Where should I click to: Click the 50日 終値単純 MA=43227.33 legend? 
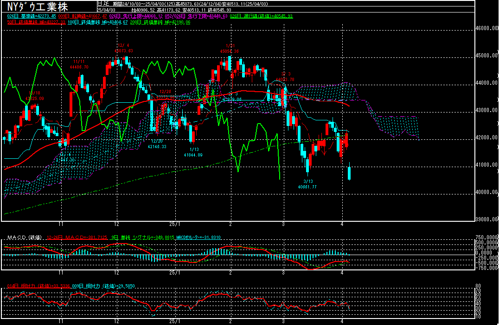coord(36,22)
